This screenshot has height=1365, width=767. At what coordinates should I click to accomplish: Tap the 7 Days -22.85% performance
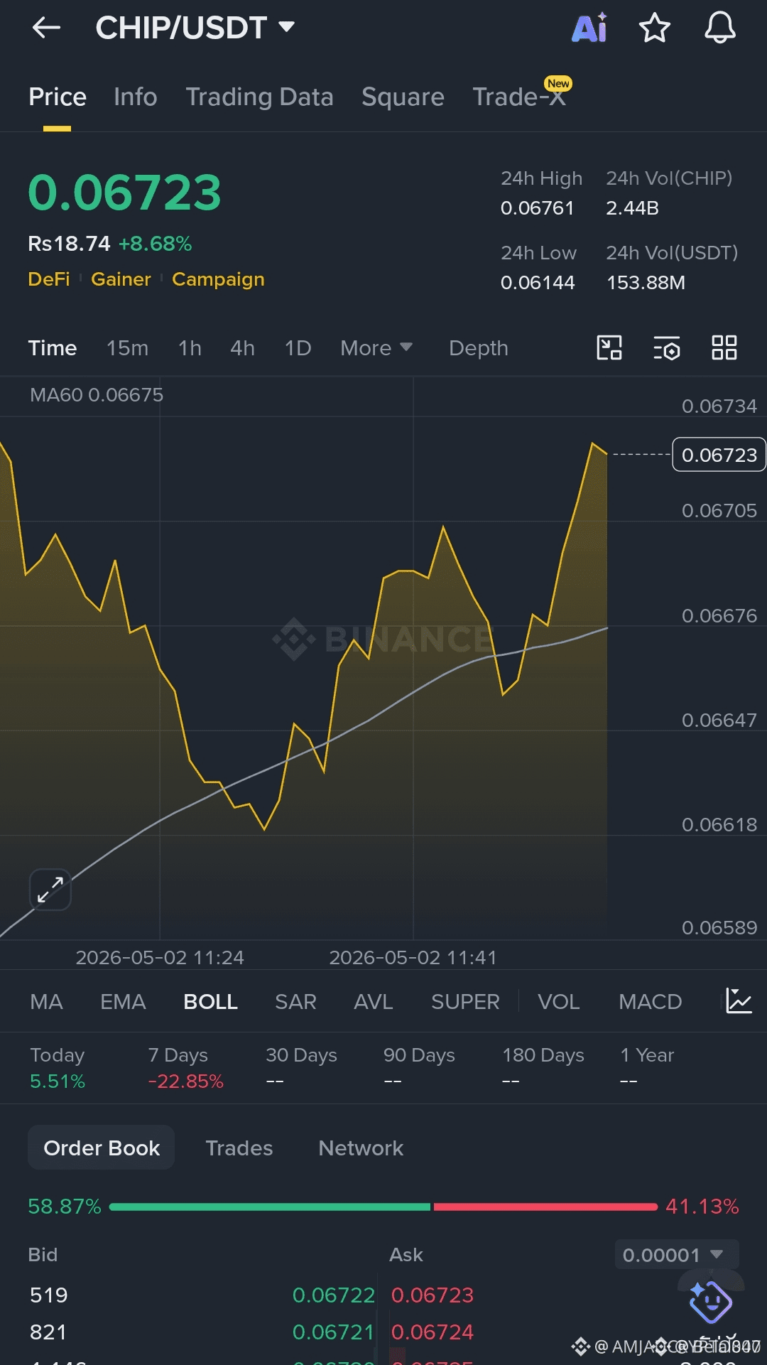pyautogui.click(x=186, y=1068)
